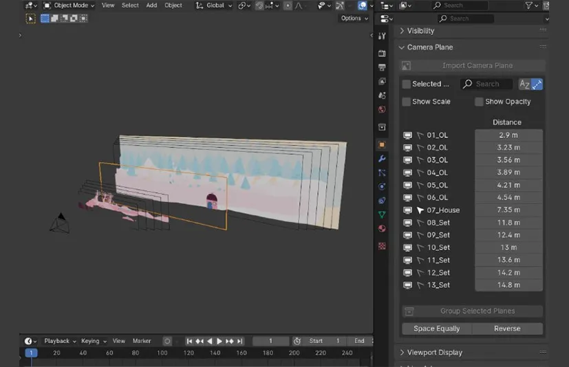Open the viewport View menu
Screen dimensions: 569x367
coord(108,5)
